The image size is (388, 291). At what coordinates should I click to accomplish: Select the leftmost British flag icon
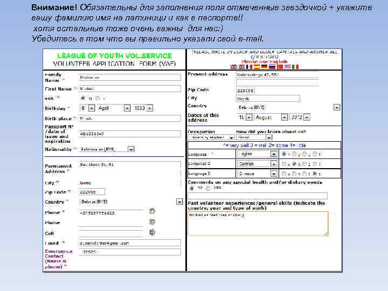(233, 67)
